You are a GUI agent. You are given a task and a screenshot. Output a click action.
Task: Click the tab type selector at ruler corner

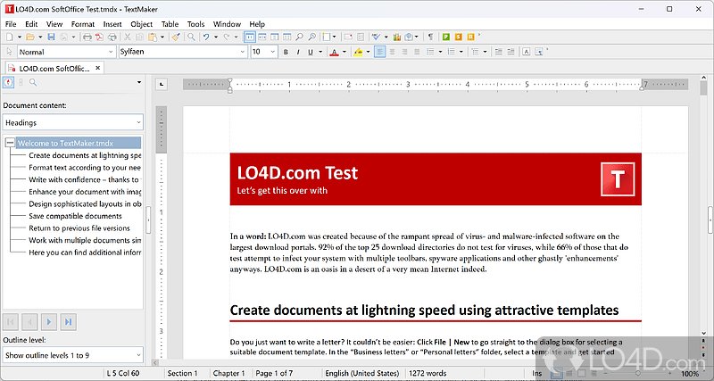(162, 84)
